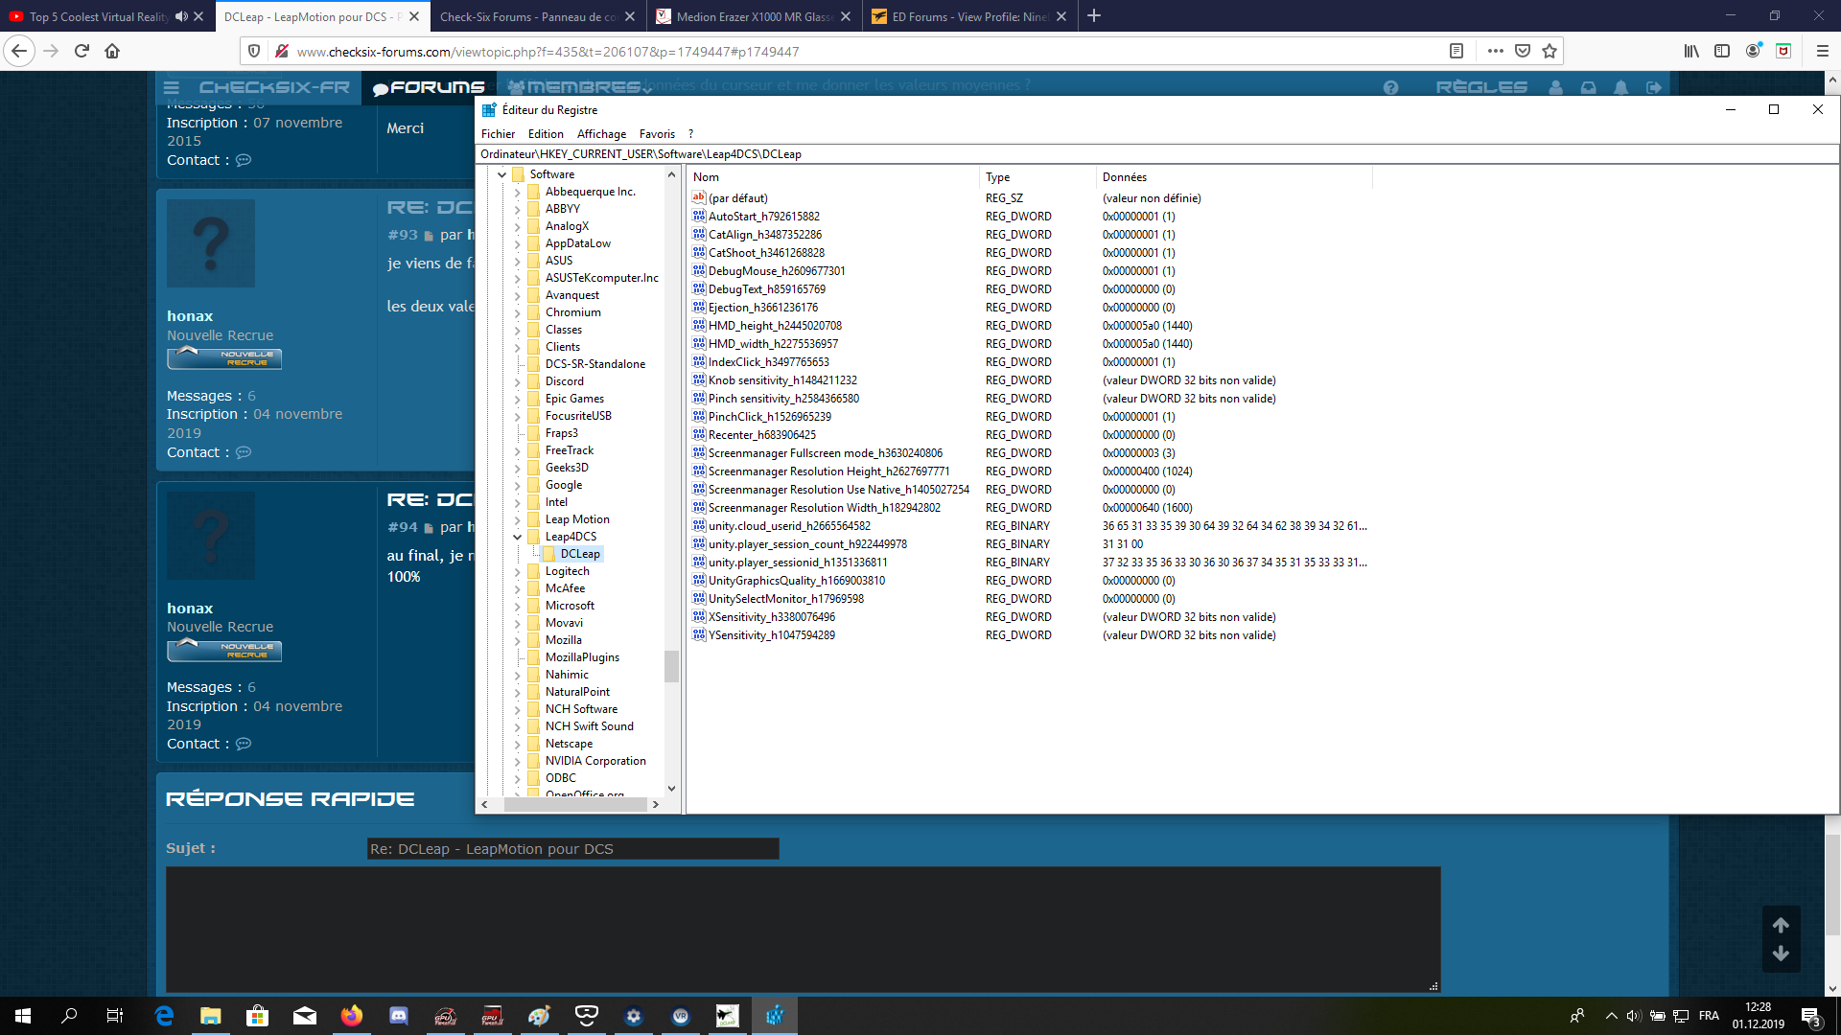The width and height of the screenshot is (1841, 1035).
Task: Click the registry tree horizontal scrollbar thumb
Action: 575,805
